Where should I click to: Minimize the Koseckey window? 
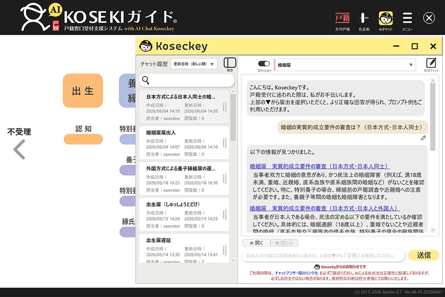coord(396,46)
